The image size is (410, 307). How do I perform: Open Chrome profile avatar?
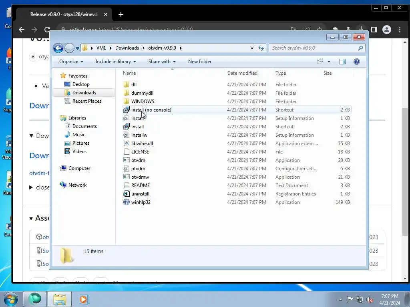[386, 30]
